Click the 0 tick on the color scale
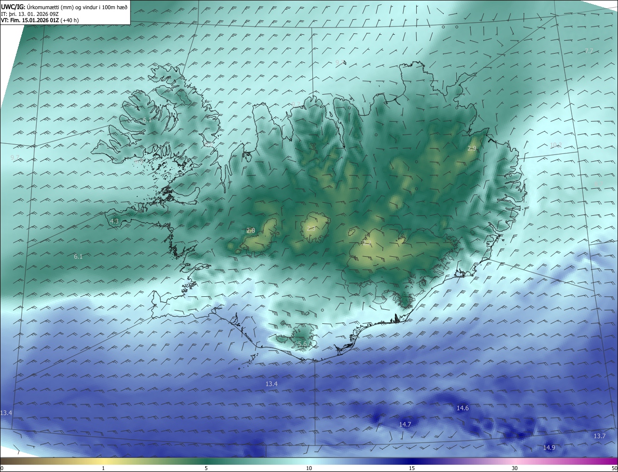This screenshot has height=472, width=618. 2,468
